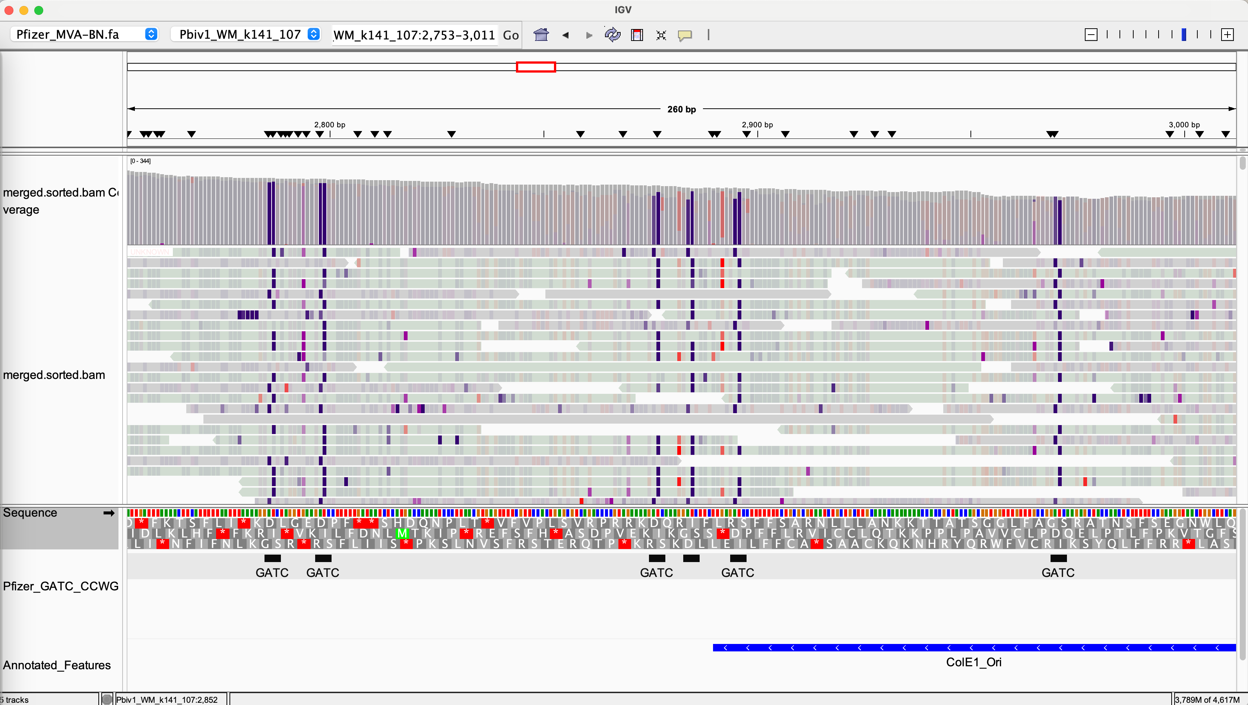Screen dimensions: 1248x705
Task: Select the ColE1_Ori annotated feature bar
Action: click(974, 648)
